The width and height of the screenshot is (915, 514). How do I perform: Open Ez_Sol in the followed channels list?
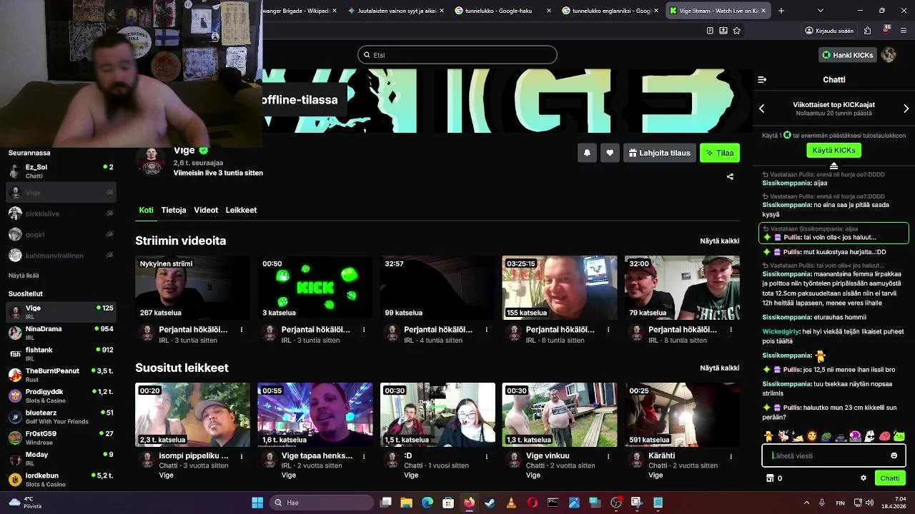click(61, 171)
